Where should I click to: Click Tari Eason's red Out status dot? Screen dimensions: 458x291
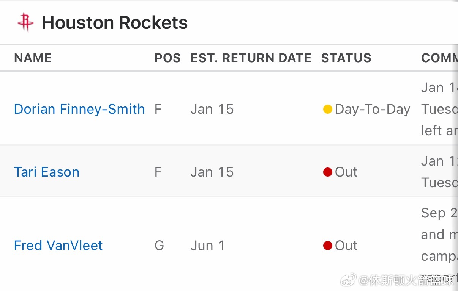tap(327, 172)
